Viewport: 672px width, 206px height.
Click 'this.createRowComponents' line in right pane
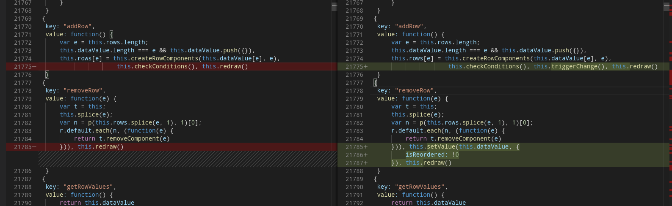pyautogui.click(x=501, y=58)
